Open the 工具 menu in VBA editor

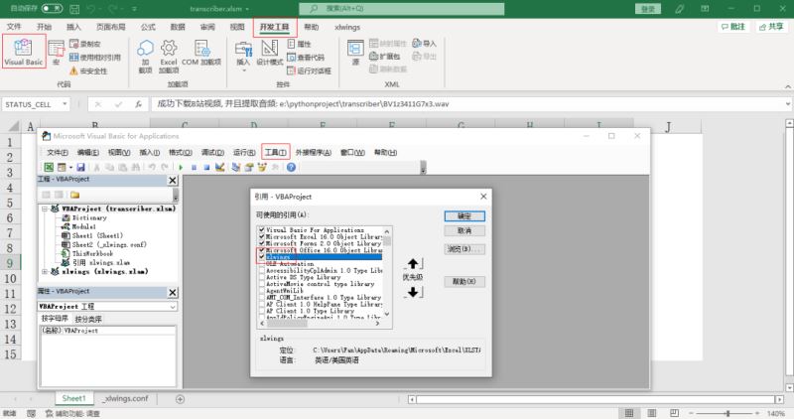click(x=276, y=152)
